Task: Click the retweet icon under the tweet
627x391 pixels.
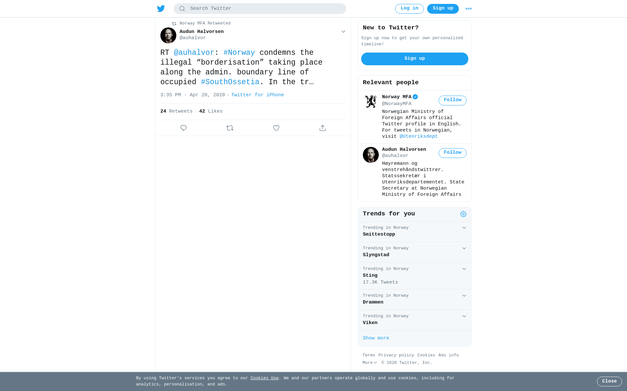Action: [x=230, y=128]
